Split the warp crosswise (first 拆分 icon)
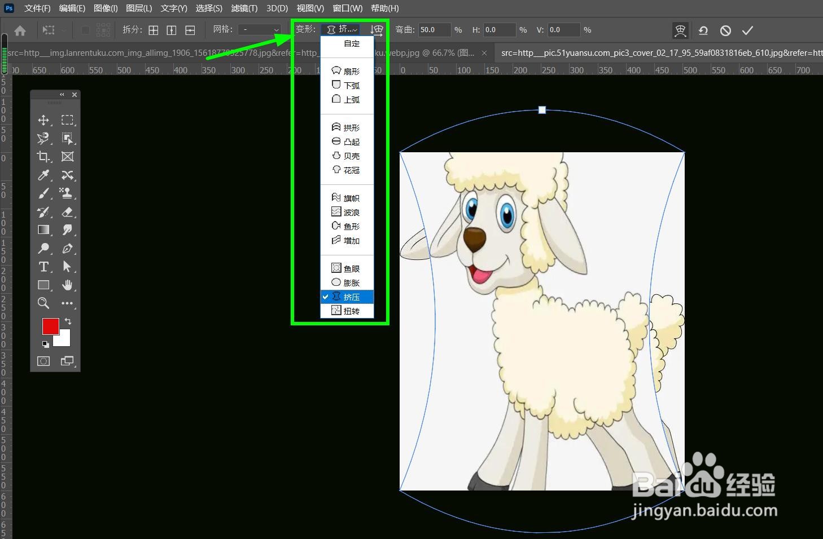 [154, 30]
